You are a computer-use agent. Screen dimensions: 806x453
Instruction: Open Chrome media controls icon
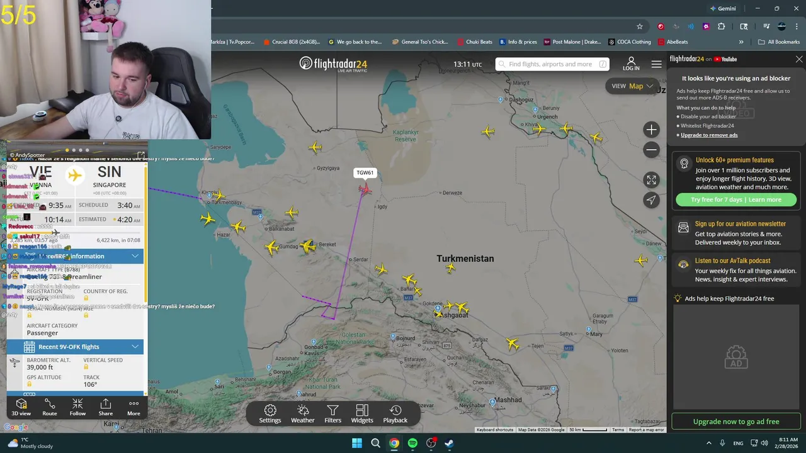coord(766,26)
